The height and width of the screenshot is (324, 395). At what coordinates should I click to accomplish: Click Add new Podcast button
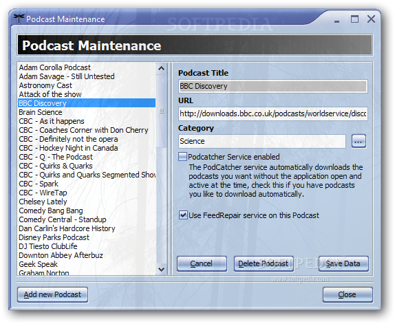(53, 294)
